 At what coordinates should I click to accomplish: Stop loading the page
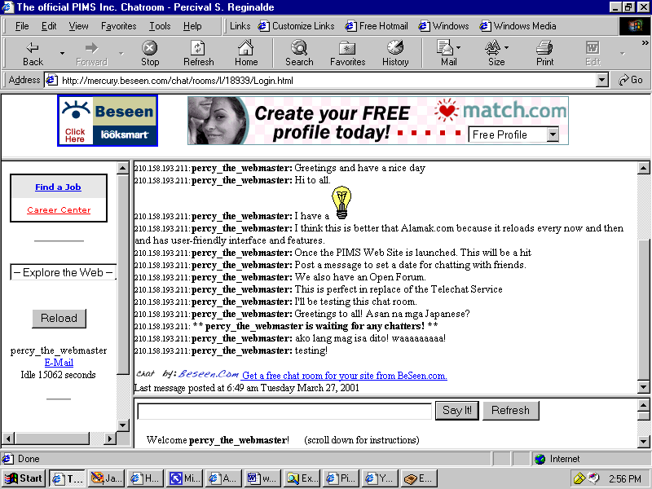(150, 54)
